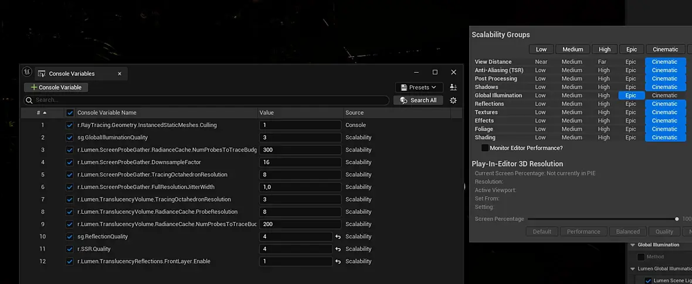This screenshot has width=692, height=284.
Task: Close the Console Variables tab
Action: (120, 74)
